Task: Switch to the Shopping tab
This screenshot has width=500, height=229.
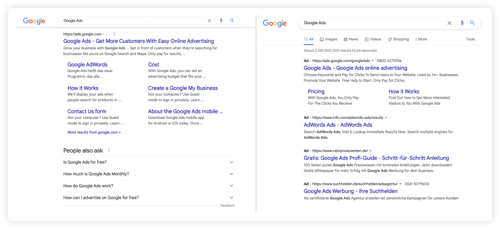Action: (398, 39)
